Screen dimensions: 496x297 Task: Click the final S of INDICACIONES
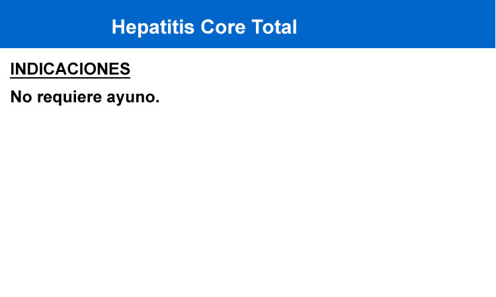click(x=124, y=69)
